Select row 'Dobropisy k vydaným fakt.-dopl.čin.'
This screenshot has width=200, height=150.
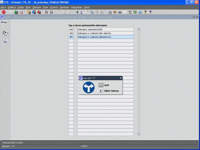tap(105, 33)
